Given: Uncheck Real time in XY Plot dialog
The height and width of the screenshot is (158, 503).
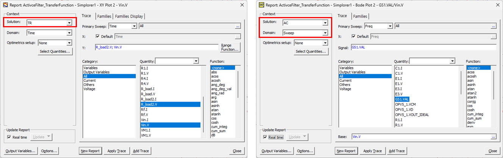Looking at the screenshot, I should pos(9,137).
